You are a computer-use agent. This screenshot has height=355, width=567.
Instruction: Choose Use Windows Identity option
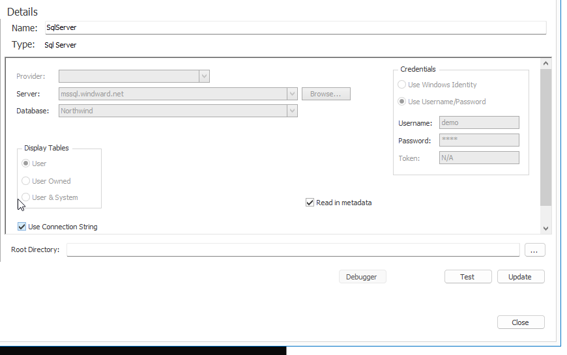point(401,85)
